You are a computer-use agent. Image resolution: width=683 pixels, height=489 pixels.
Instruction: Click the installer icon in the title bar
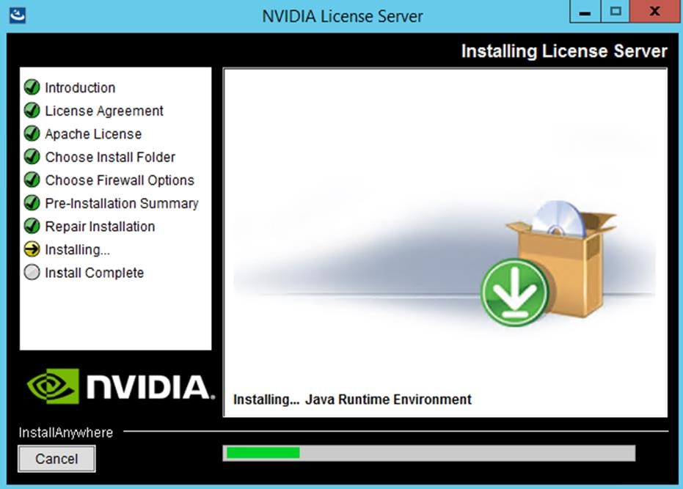click(x=18, y=15)
